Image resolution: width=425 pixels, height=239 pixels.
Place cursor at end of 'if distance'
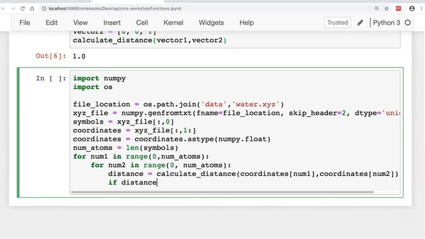pos(157,183)
